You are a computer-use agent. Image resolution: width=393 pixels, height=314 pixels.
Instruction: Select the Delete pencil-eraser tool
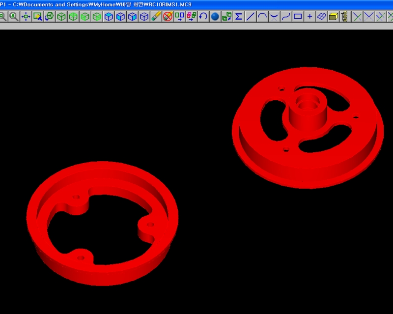tap(156, 17)
